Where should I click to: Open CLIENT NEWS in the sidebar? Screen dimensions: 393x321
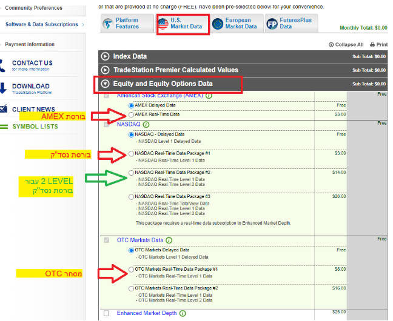tap(33, 110)
